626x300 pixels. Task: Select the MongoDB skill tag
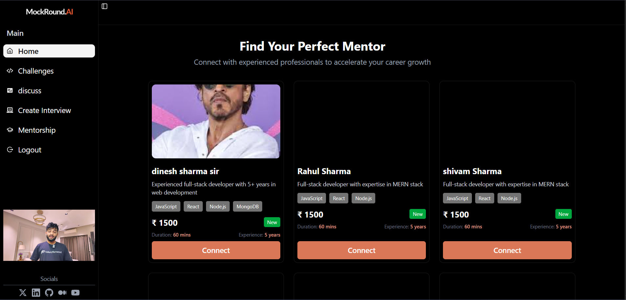[x=247, y=206]
